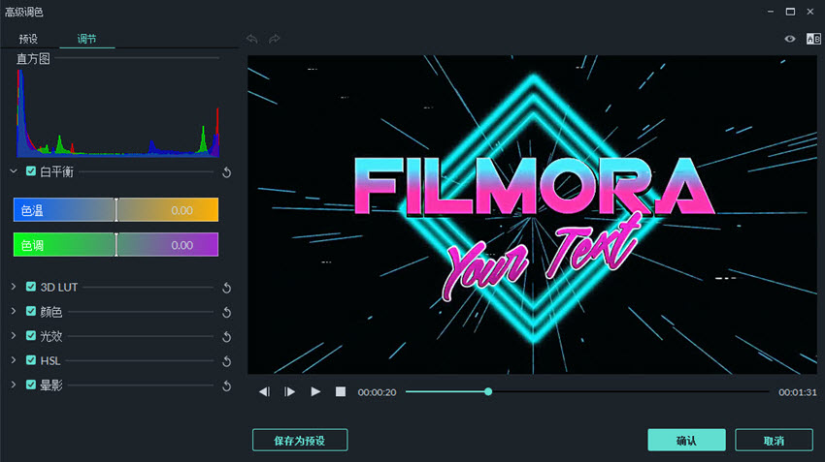Switch to the 预设 tab
This screenshot has height=462, width=825.
[28, 39]
